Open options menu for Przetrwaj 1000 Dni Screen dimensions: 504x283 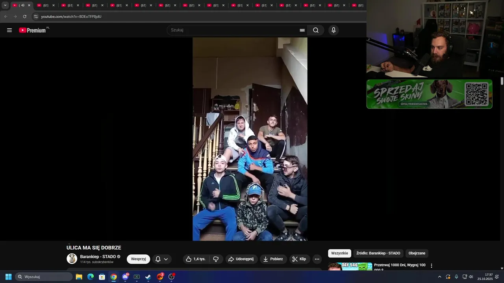tap(432, 266)
